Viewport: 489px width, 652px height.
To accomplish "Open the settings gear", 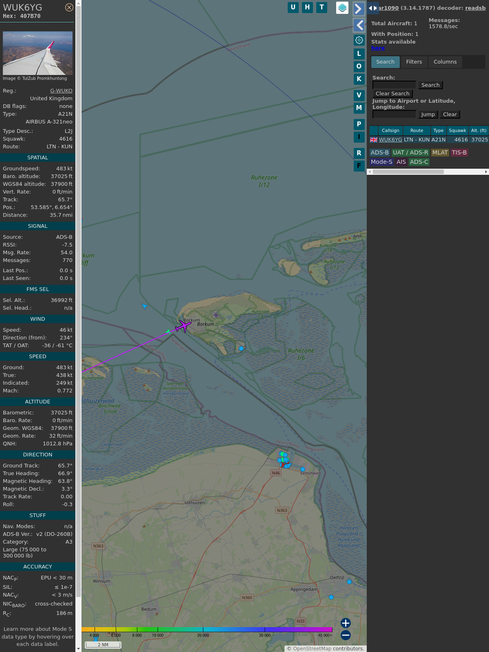I will (359, 40).
